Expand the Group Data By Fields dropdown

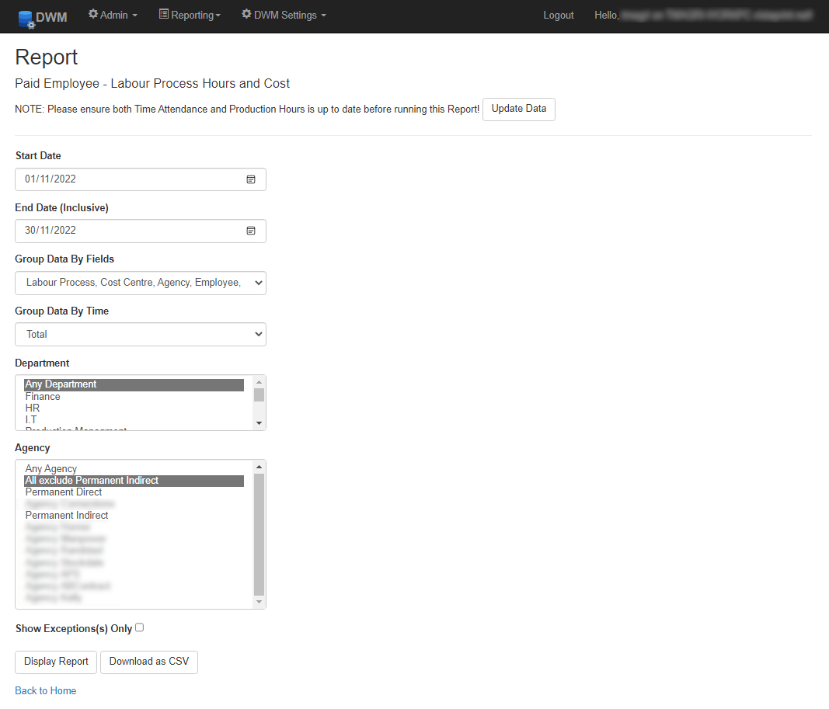tap(141, 283)
